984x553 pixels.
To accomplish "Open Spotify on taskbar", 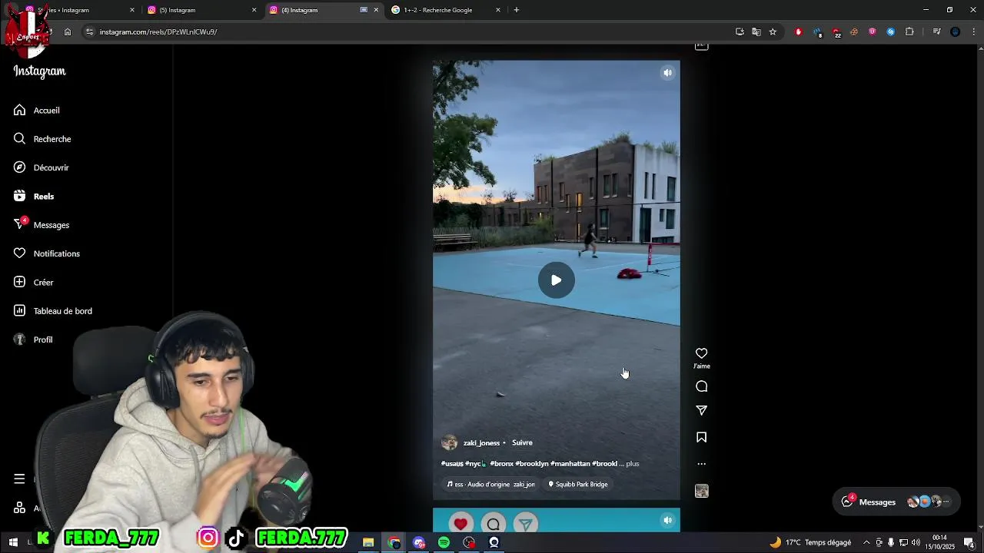I will [x=444, y=542].
